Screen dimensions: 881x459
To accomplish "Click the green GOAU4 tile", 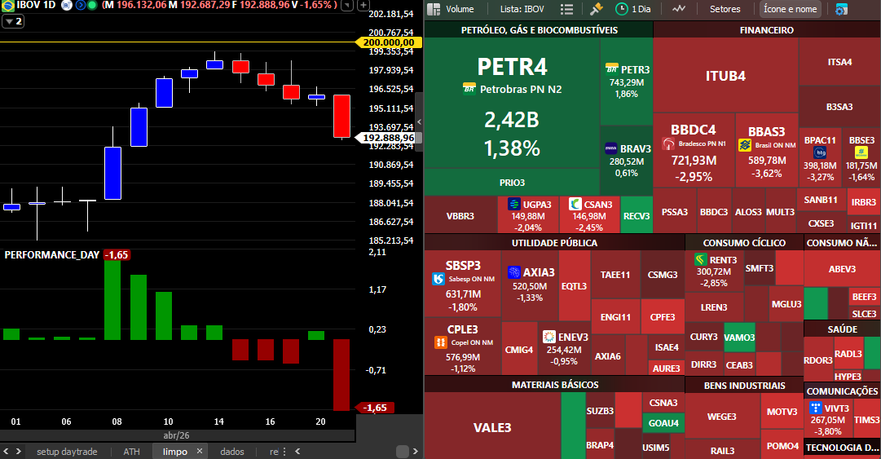I will pos(663,423).
